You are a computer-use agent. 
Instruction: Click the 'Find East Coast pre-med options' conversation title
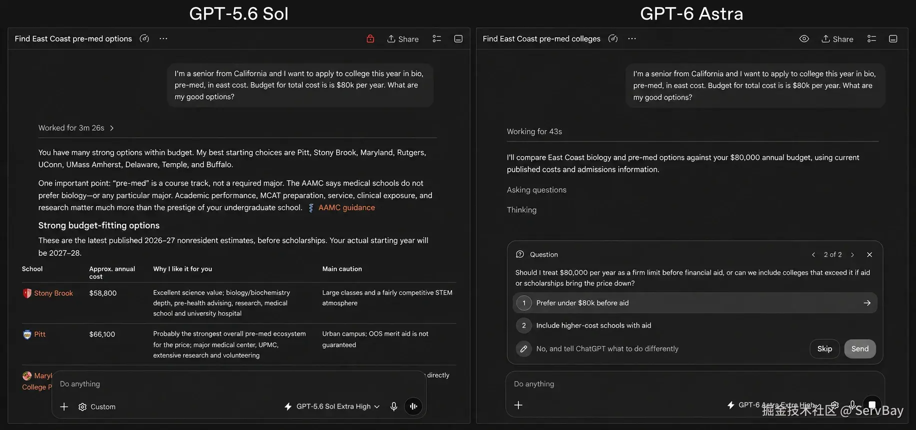74,39
